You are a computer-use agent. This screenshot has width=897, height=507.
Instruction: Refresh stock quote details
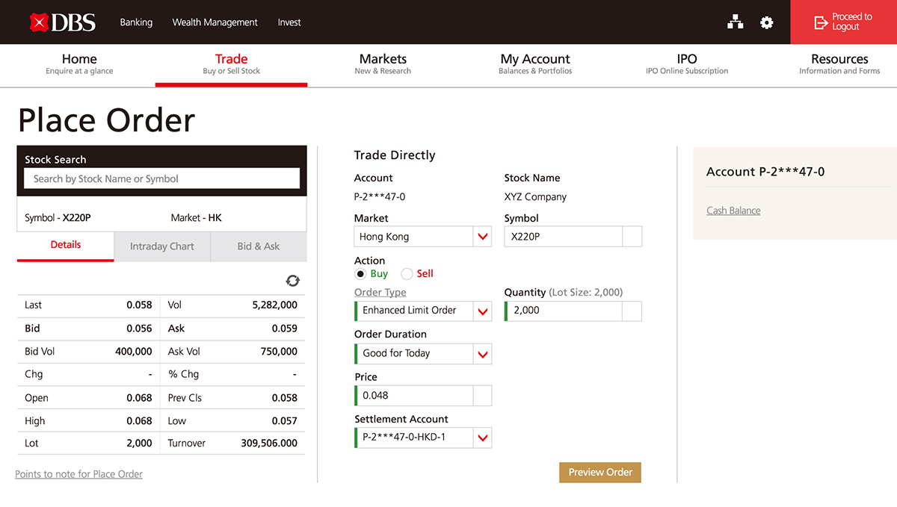point(292,281)
